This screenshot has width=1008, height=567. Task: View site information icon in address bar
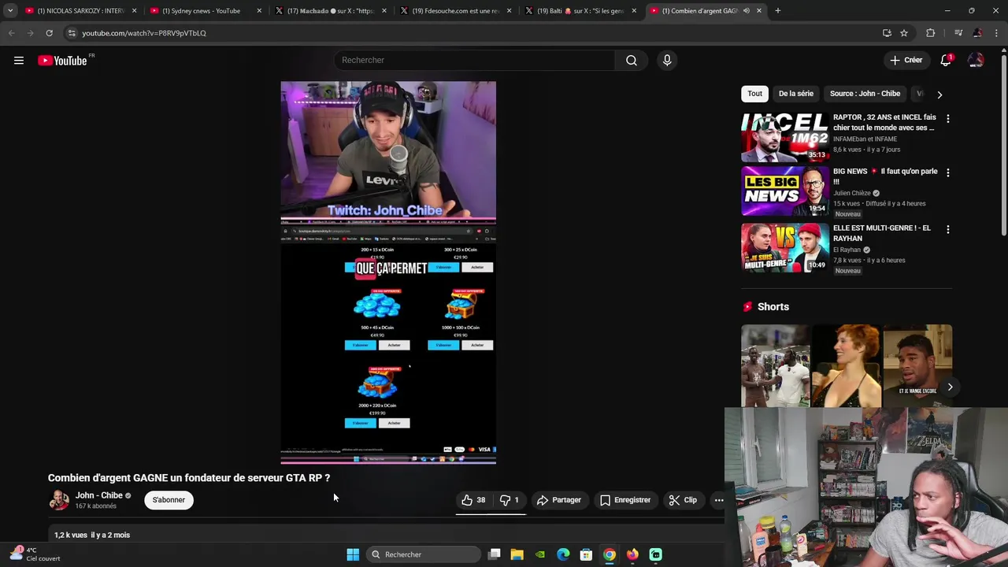[72, 33]
